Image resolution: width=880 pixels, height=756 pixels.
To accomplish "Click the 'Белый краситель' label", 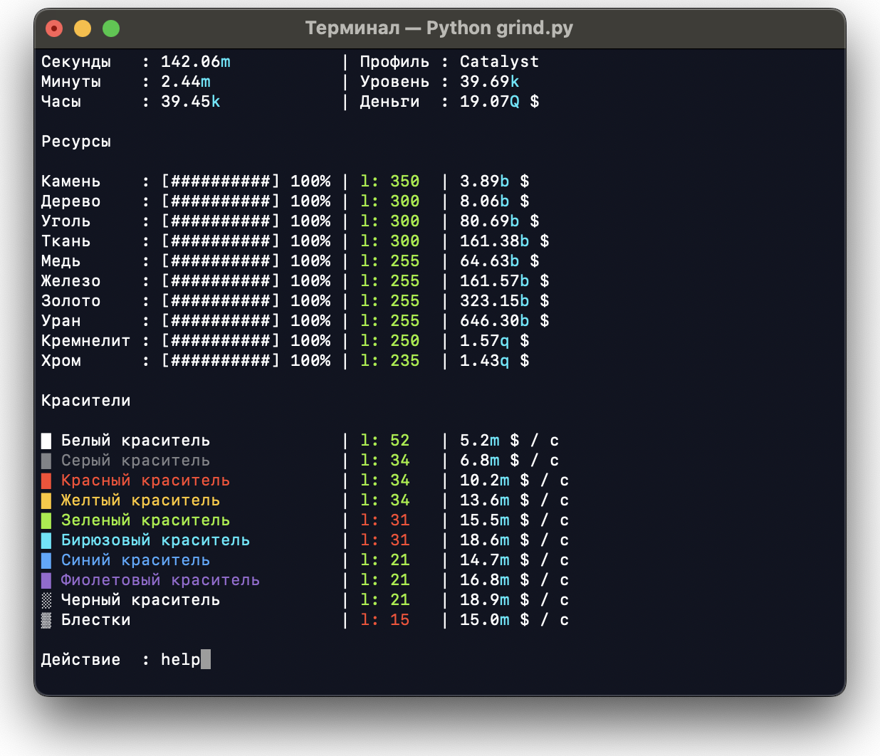I will coord(136,441).
